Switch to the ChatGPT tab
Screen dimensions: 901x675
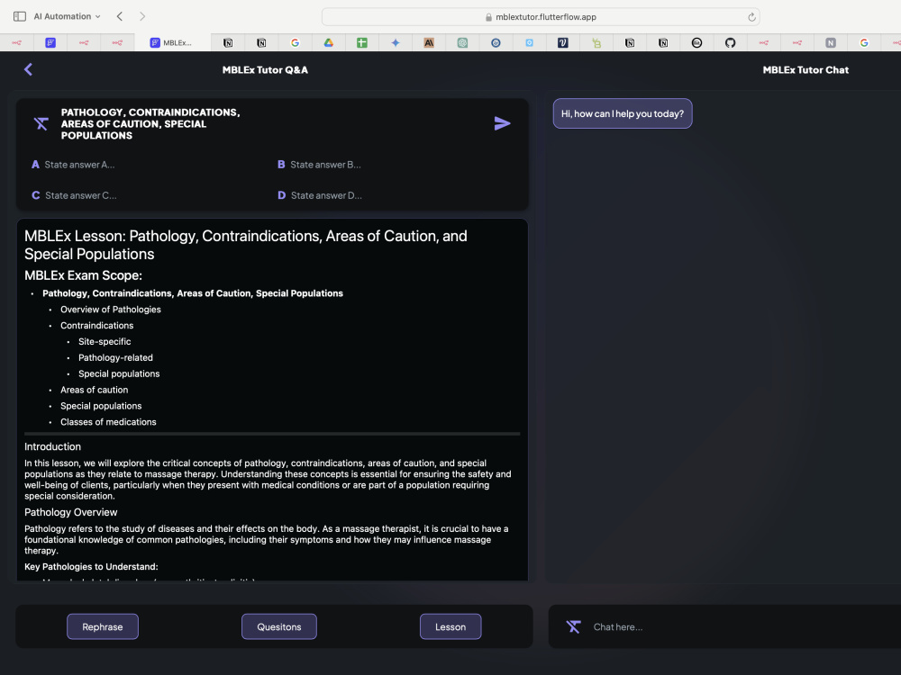(462, 42)
